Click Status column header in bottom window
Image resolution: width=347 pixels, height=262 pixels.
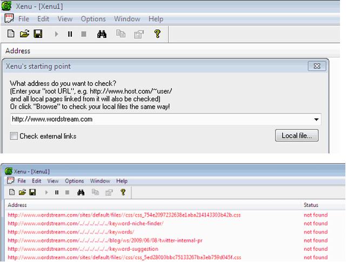click(x=311, y=205)
